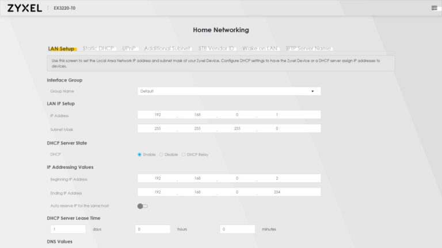Viewport: 442px width, 248px height.
Task: Click the Interface Group heading
Action: pos(64,80)
